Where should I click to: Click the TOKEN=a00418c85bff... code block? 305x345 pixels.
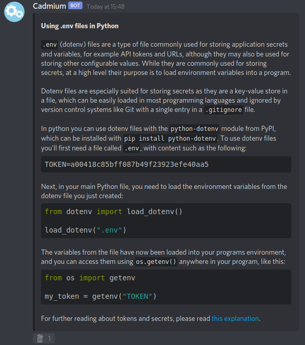point(166,164)
